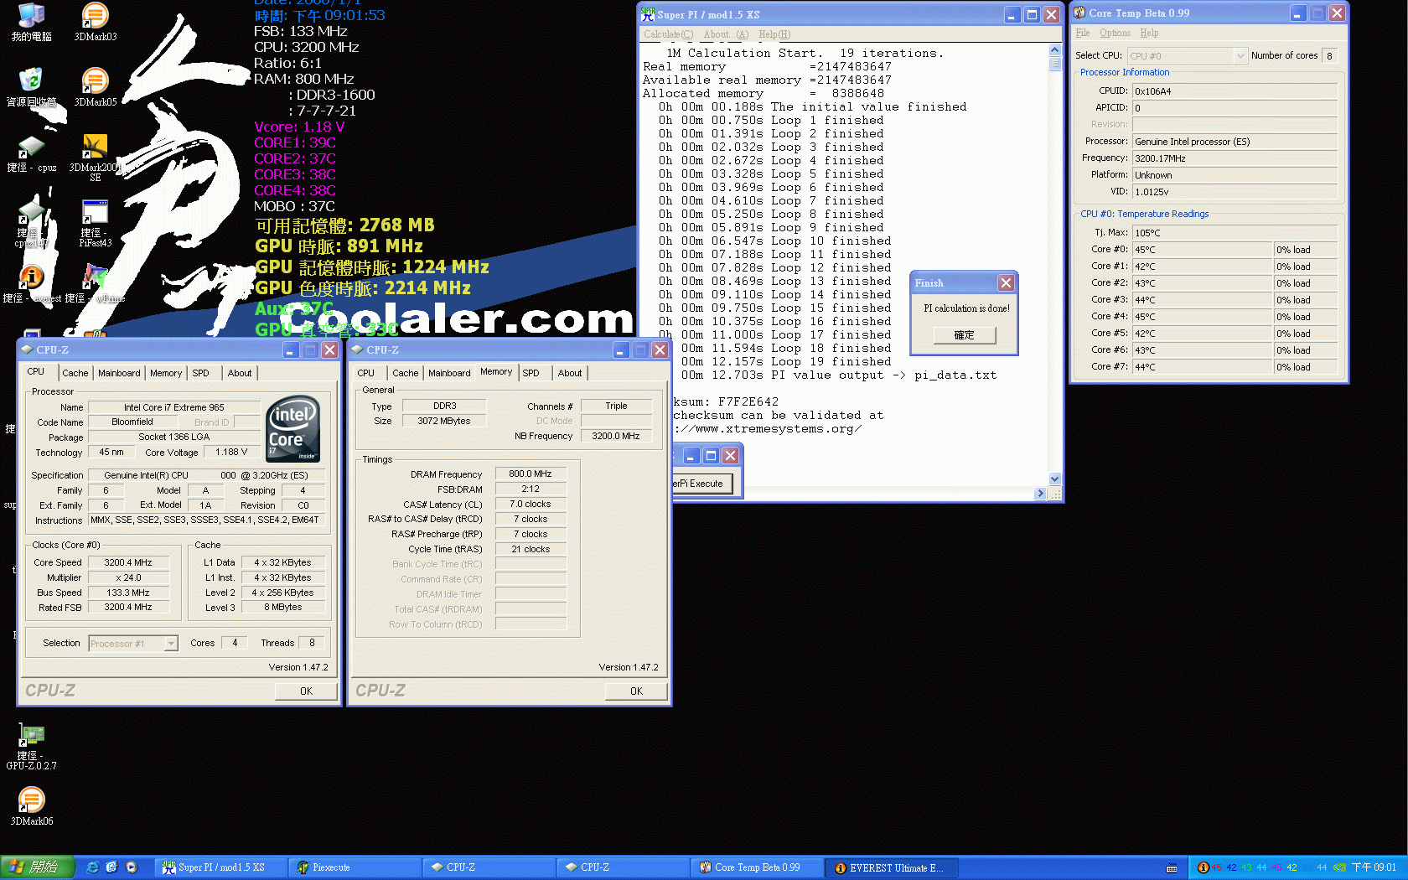
Task: Switch to Core Temp Beta 0.99 taskbar button
Action: tap(757, 867)
